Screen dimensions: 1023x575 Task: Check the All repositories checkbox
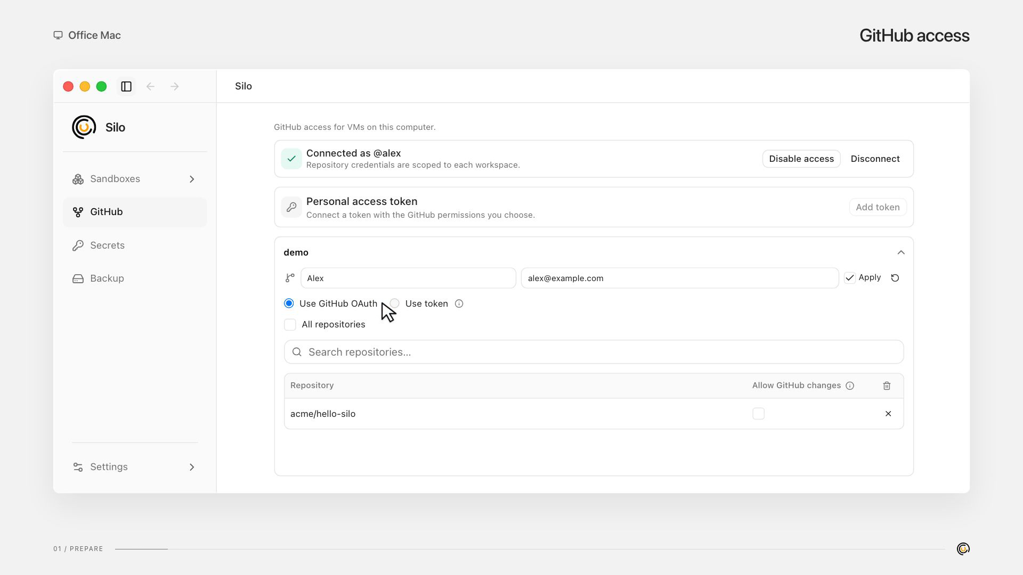pos(290,325)
